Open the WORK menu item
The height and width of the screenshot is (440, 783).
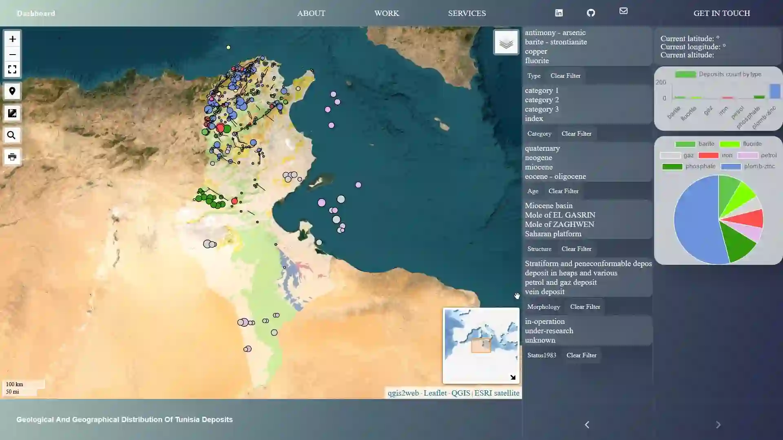click(387, 13)
